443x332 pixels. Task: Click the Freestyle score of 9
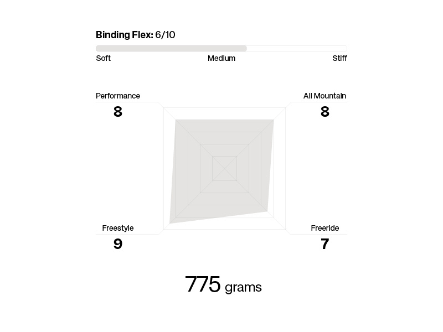[117, 244]
